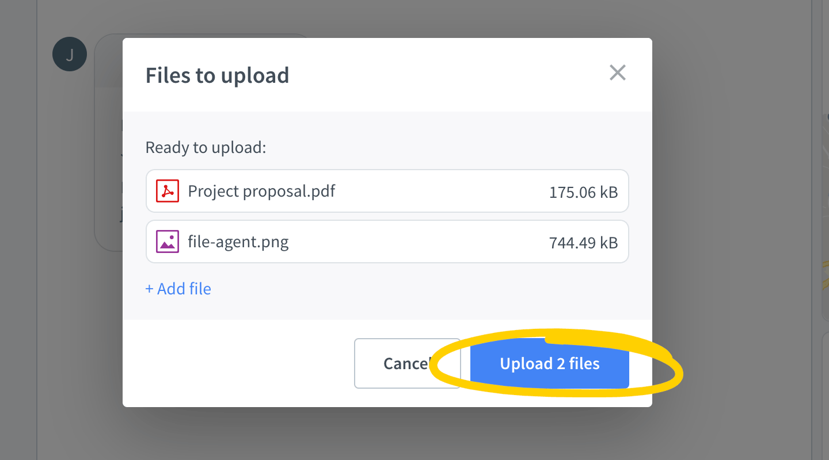
Task: Click the 175.06 kB size label
Action: click(x=584, y=192)
